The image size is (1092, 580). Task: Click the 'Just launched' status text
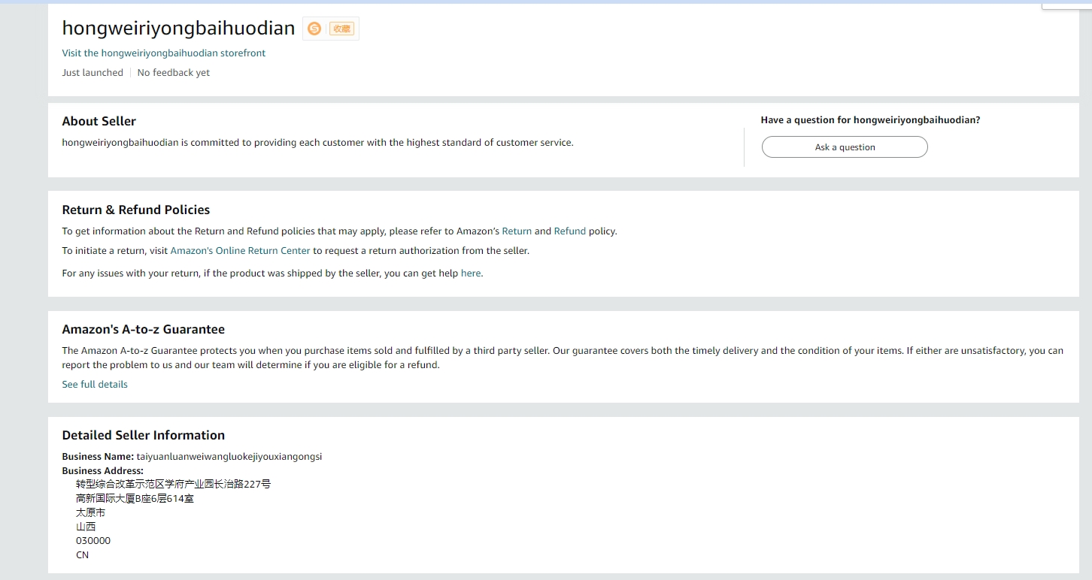(93, 73)
